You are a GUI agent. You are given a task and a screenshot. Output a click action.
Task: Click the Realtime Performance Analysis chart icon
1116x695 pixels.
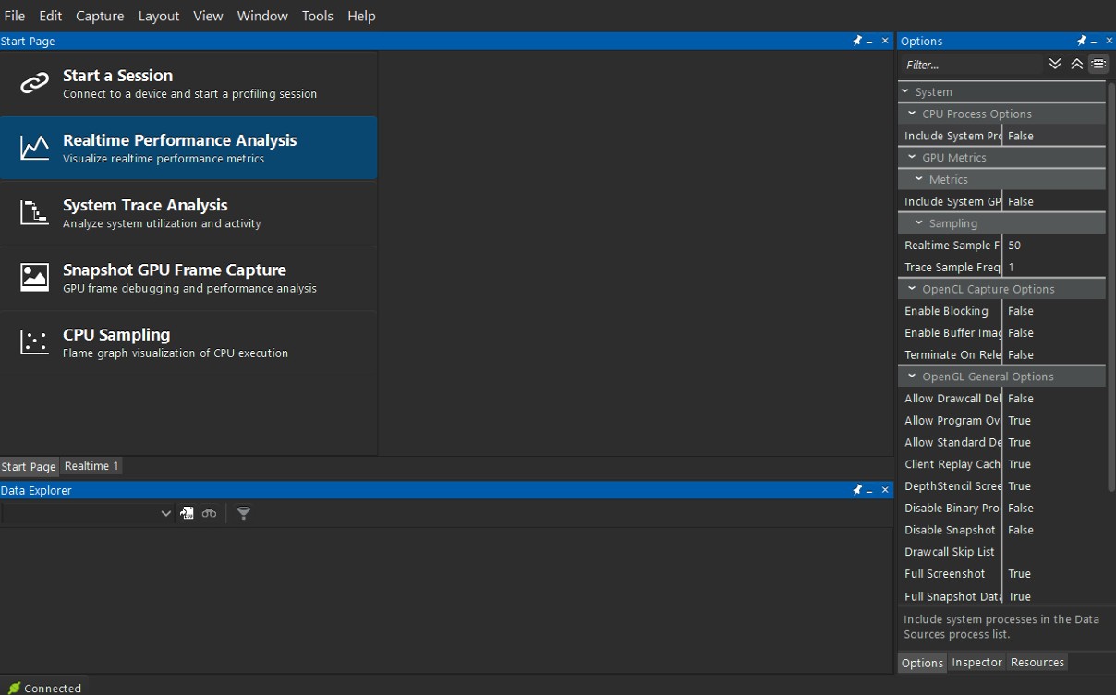point(34,149)
